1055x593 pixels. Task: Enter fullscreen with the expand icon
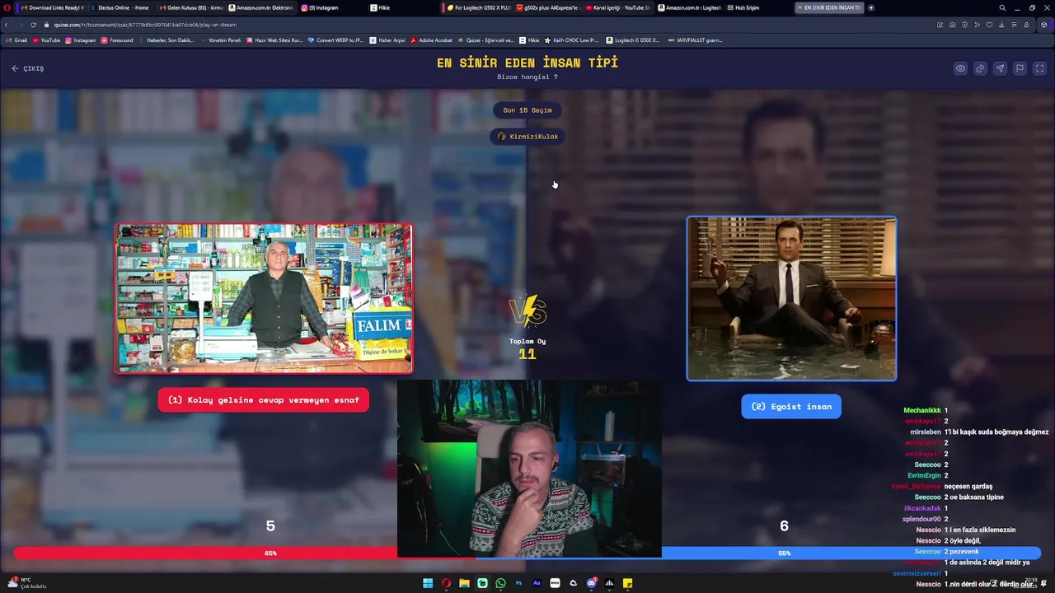(x=1039, y=68)
